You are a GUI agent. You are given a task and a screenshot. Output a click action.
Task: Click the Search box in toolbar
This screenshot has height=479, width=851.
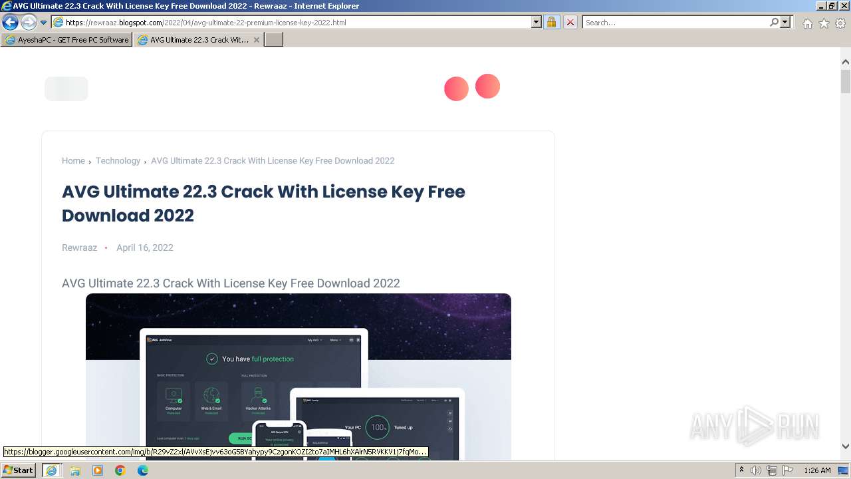(675, 23)
